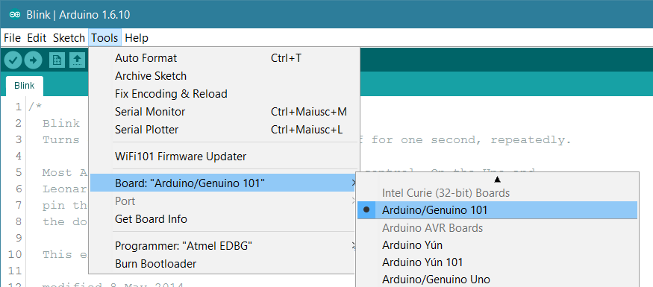Expand the Board: "Arduino/Genuino 101" submenu

point(224,183)
